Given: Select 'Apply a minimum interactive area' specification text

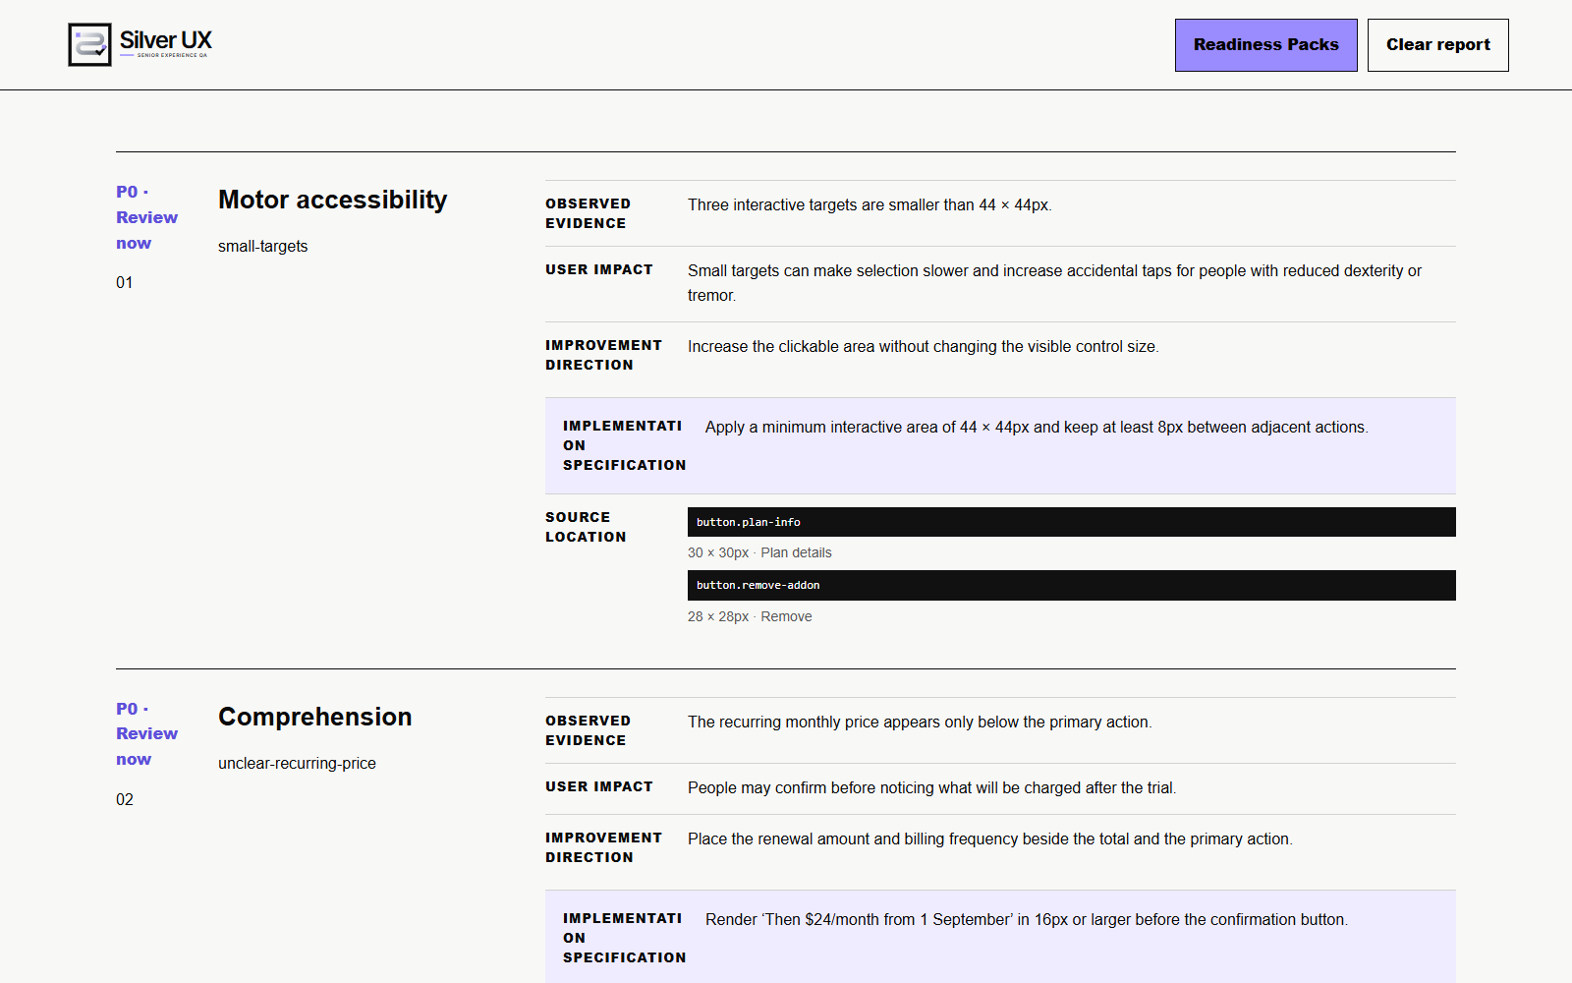Looking at the screenshot, I should coord(1037,427).
